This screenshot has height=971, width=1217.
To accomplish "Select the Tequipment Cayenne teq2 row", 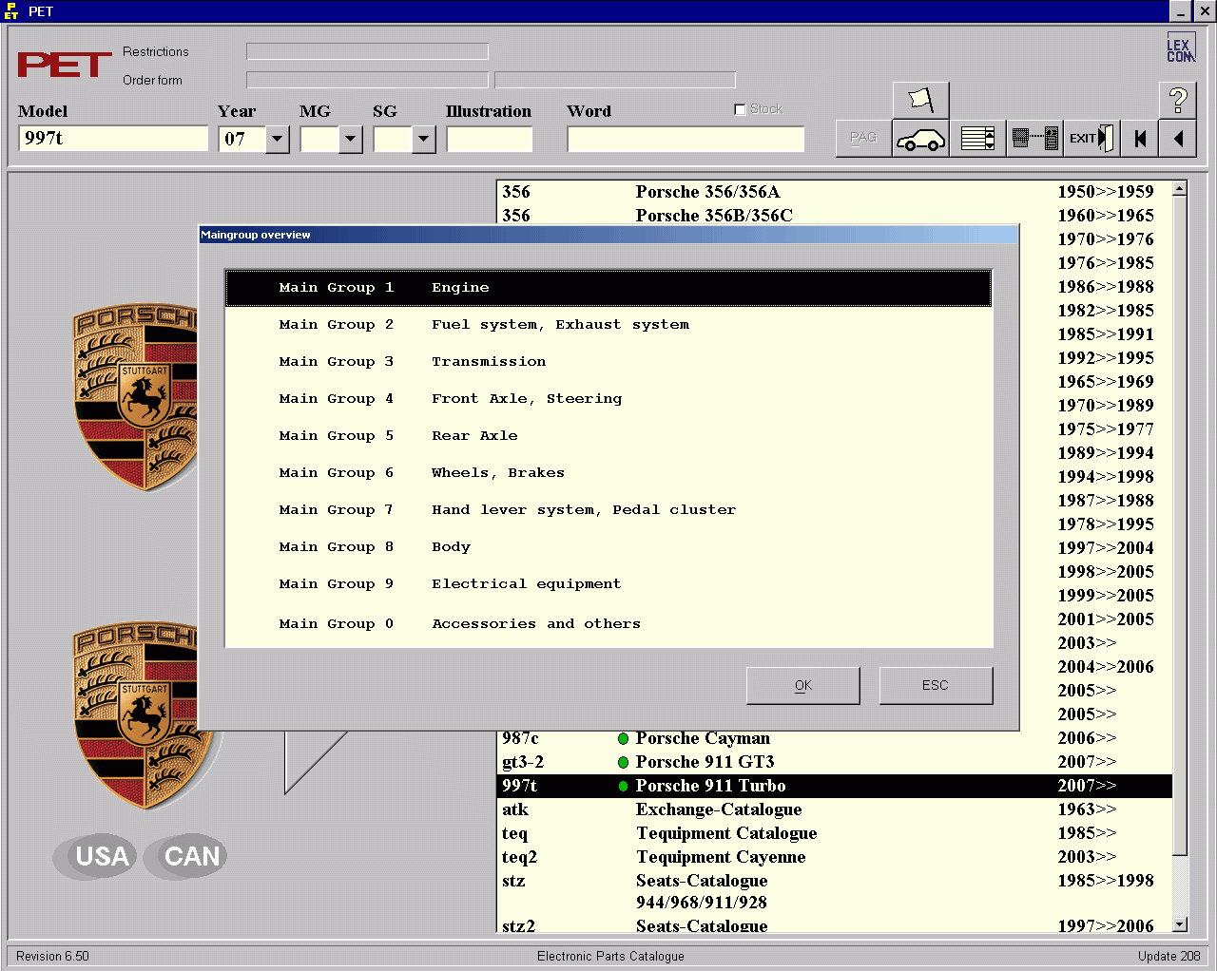I will coord(835,857).
